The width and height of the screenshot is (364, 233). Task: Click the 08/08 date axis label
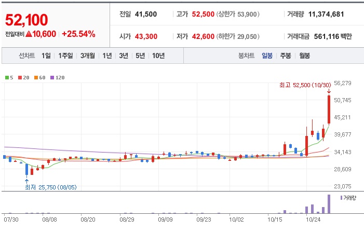(x=49, y=220)
